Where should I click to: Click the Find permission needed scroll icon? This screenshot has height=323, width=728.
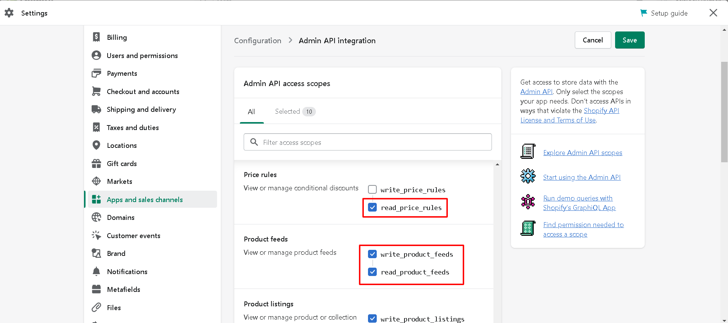[x=528, y=228]
